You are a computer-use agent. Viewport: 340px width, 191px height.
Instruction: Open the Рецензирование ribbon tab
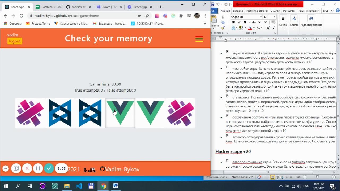(x=309, y=11)
